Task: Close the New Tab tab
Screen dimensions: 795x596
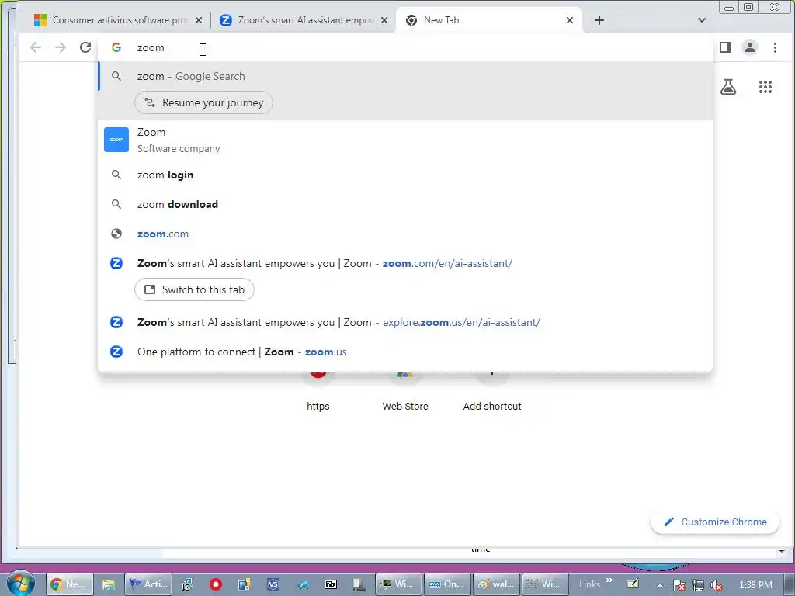Action: 570,20
